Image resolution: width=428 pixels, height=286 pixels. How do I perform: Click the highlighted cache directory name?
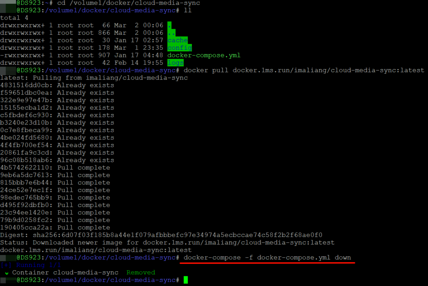click(177, 41)
